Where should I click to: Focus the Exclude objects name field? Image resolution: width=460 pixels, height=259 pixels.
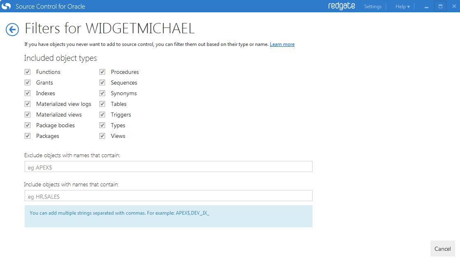168,167
